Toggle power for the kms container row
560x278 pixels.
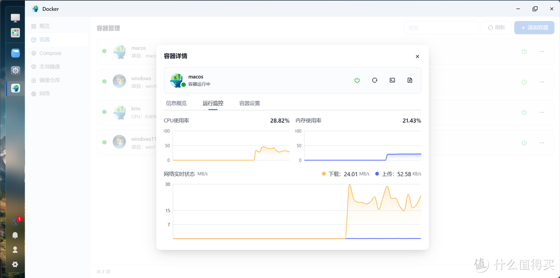coord(524,112)
